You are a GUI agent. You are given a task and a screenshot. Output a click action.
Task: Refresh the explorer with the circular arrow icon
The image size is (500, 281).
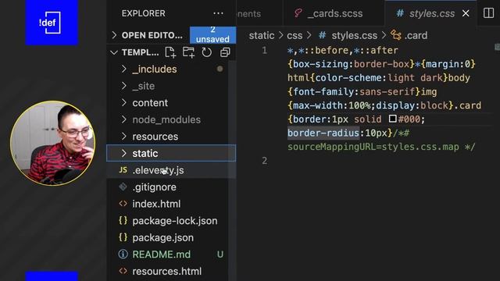coord(206,52)
